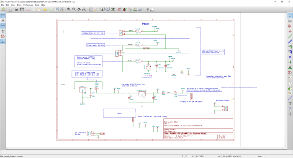293x158 pixels.
Task: Toggle grid visibility in left toolbar
Action: coord(3,15)
